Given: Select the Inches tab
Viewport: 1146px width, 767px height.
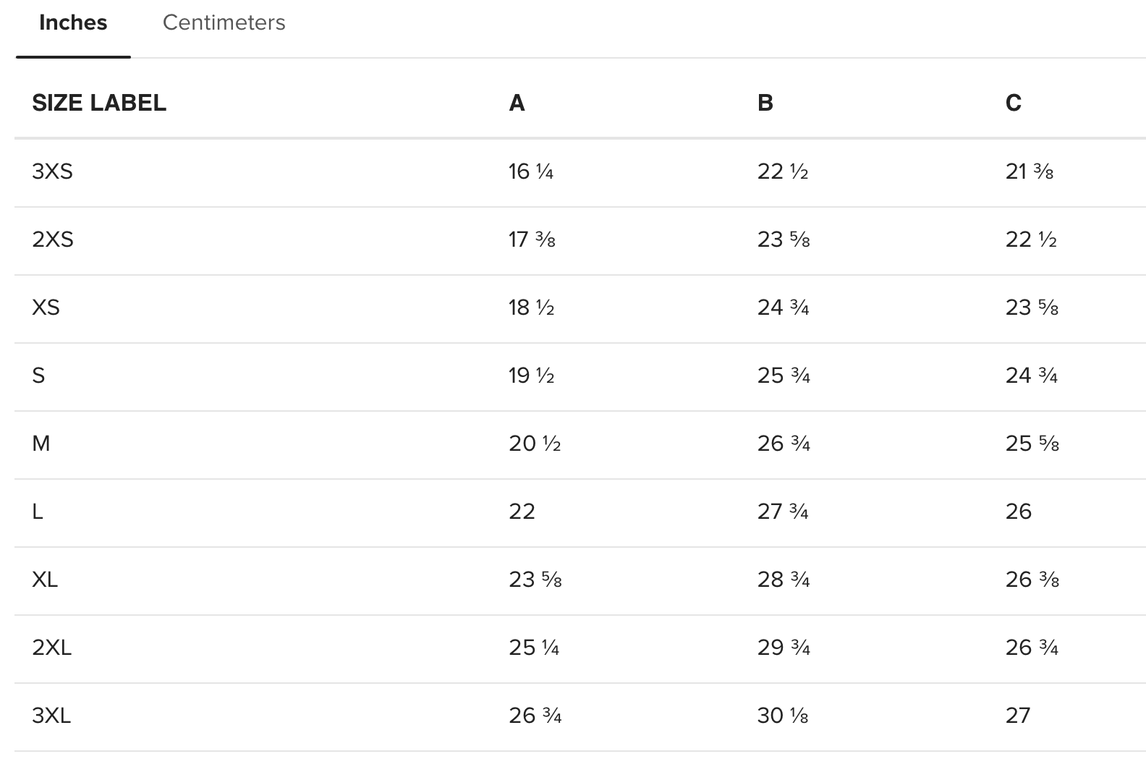Looking at the screenshot, I should tap(73, 23).
